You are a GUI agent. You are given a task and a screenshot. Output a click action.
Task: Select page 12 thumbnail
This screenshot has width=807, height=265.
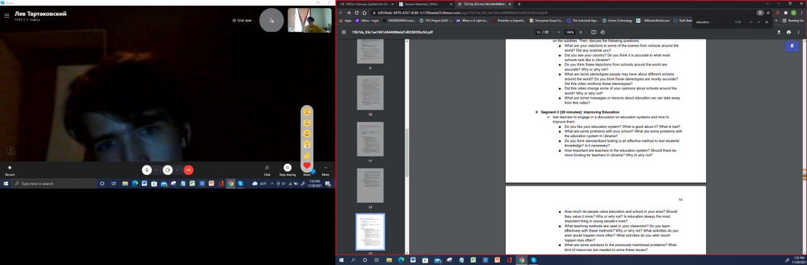pyautogui.click(x=370, y=185)
